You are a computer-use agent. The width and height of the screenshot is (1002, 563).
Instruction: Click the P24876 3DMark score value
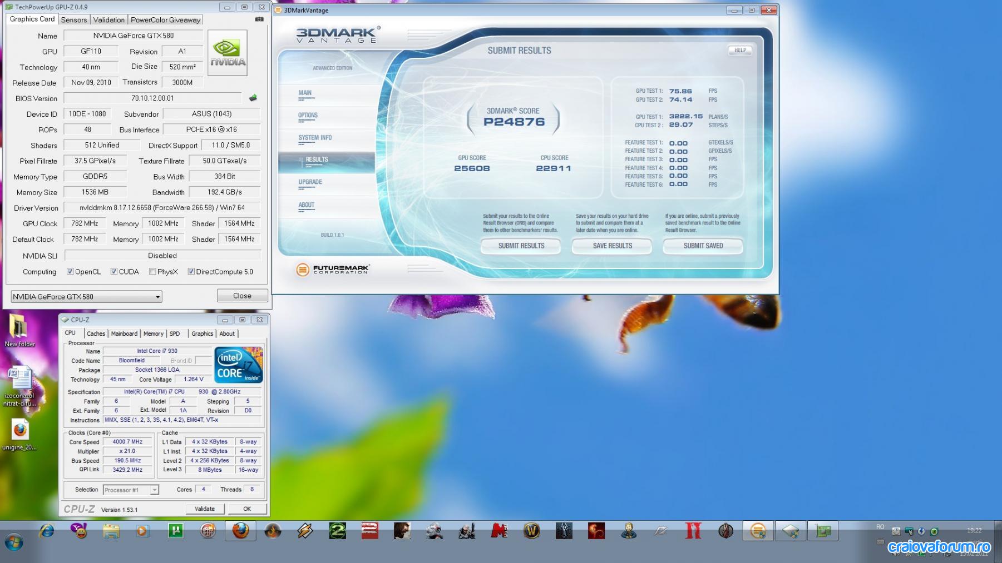click(x=514, y=122)
